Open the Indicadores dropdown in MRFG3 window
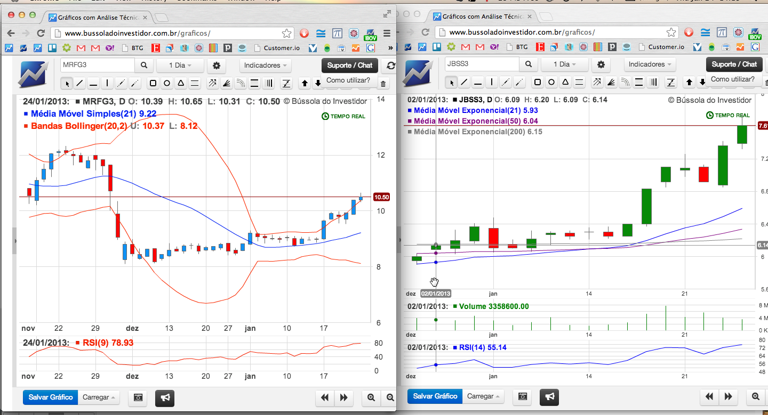This screenshot has height=415, width=768. click(265, 66)
